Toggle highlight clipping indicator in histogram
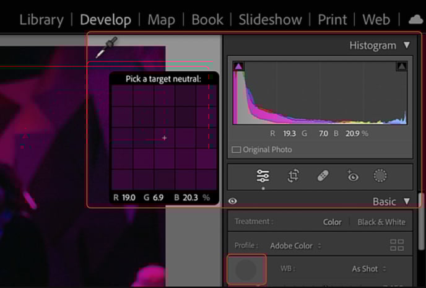This screenshot has width=426, height=288. tap(402, 66)
